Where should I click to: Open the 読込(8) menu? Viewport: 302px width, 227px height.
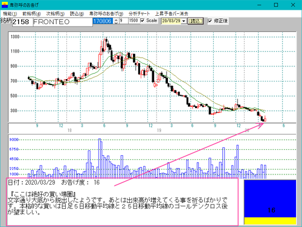click(x=77, y=14)
